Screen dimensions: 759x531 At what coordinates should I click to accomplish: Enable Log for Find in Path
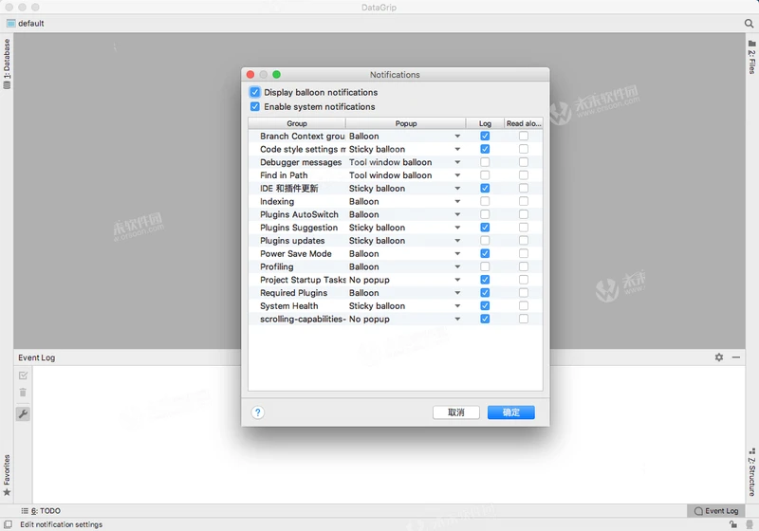pyautogui.click(x=485, y=175)
